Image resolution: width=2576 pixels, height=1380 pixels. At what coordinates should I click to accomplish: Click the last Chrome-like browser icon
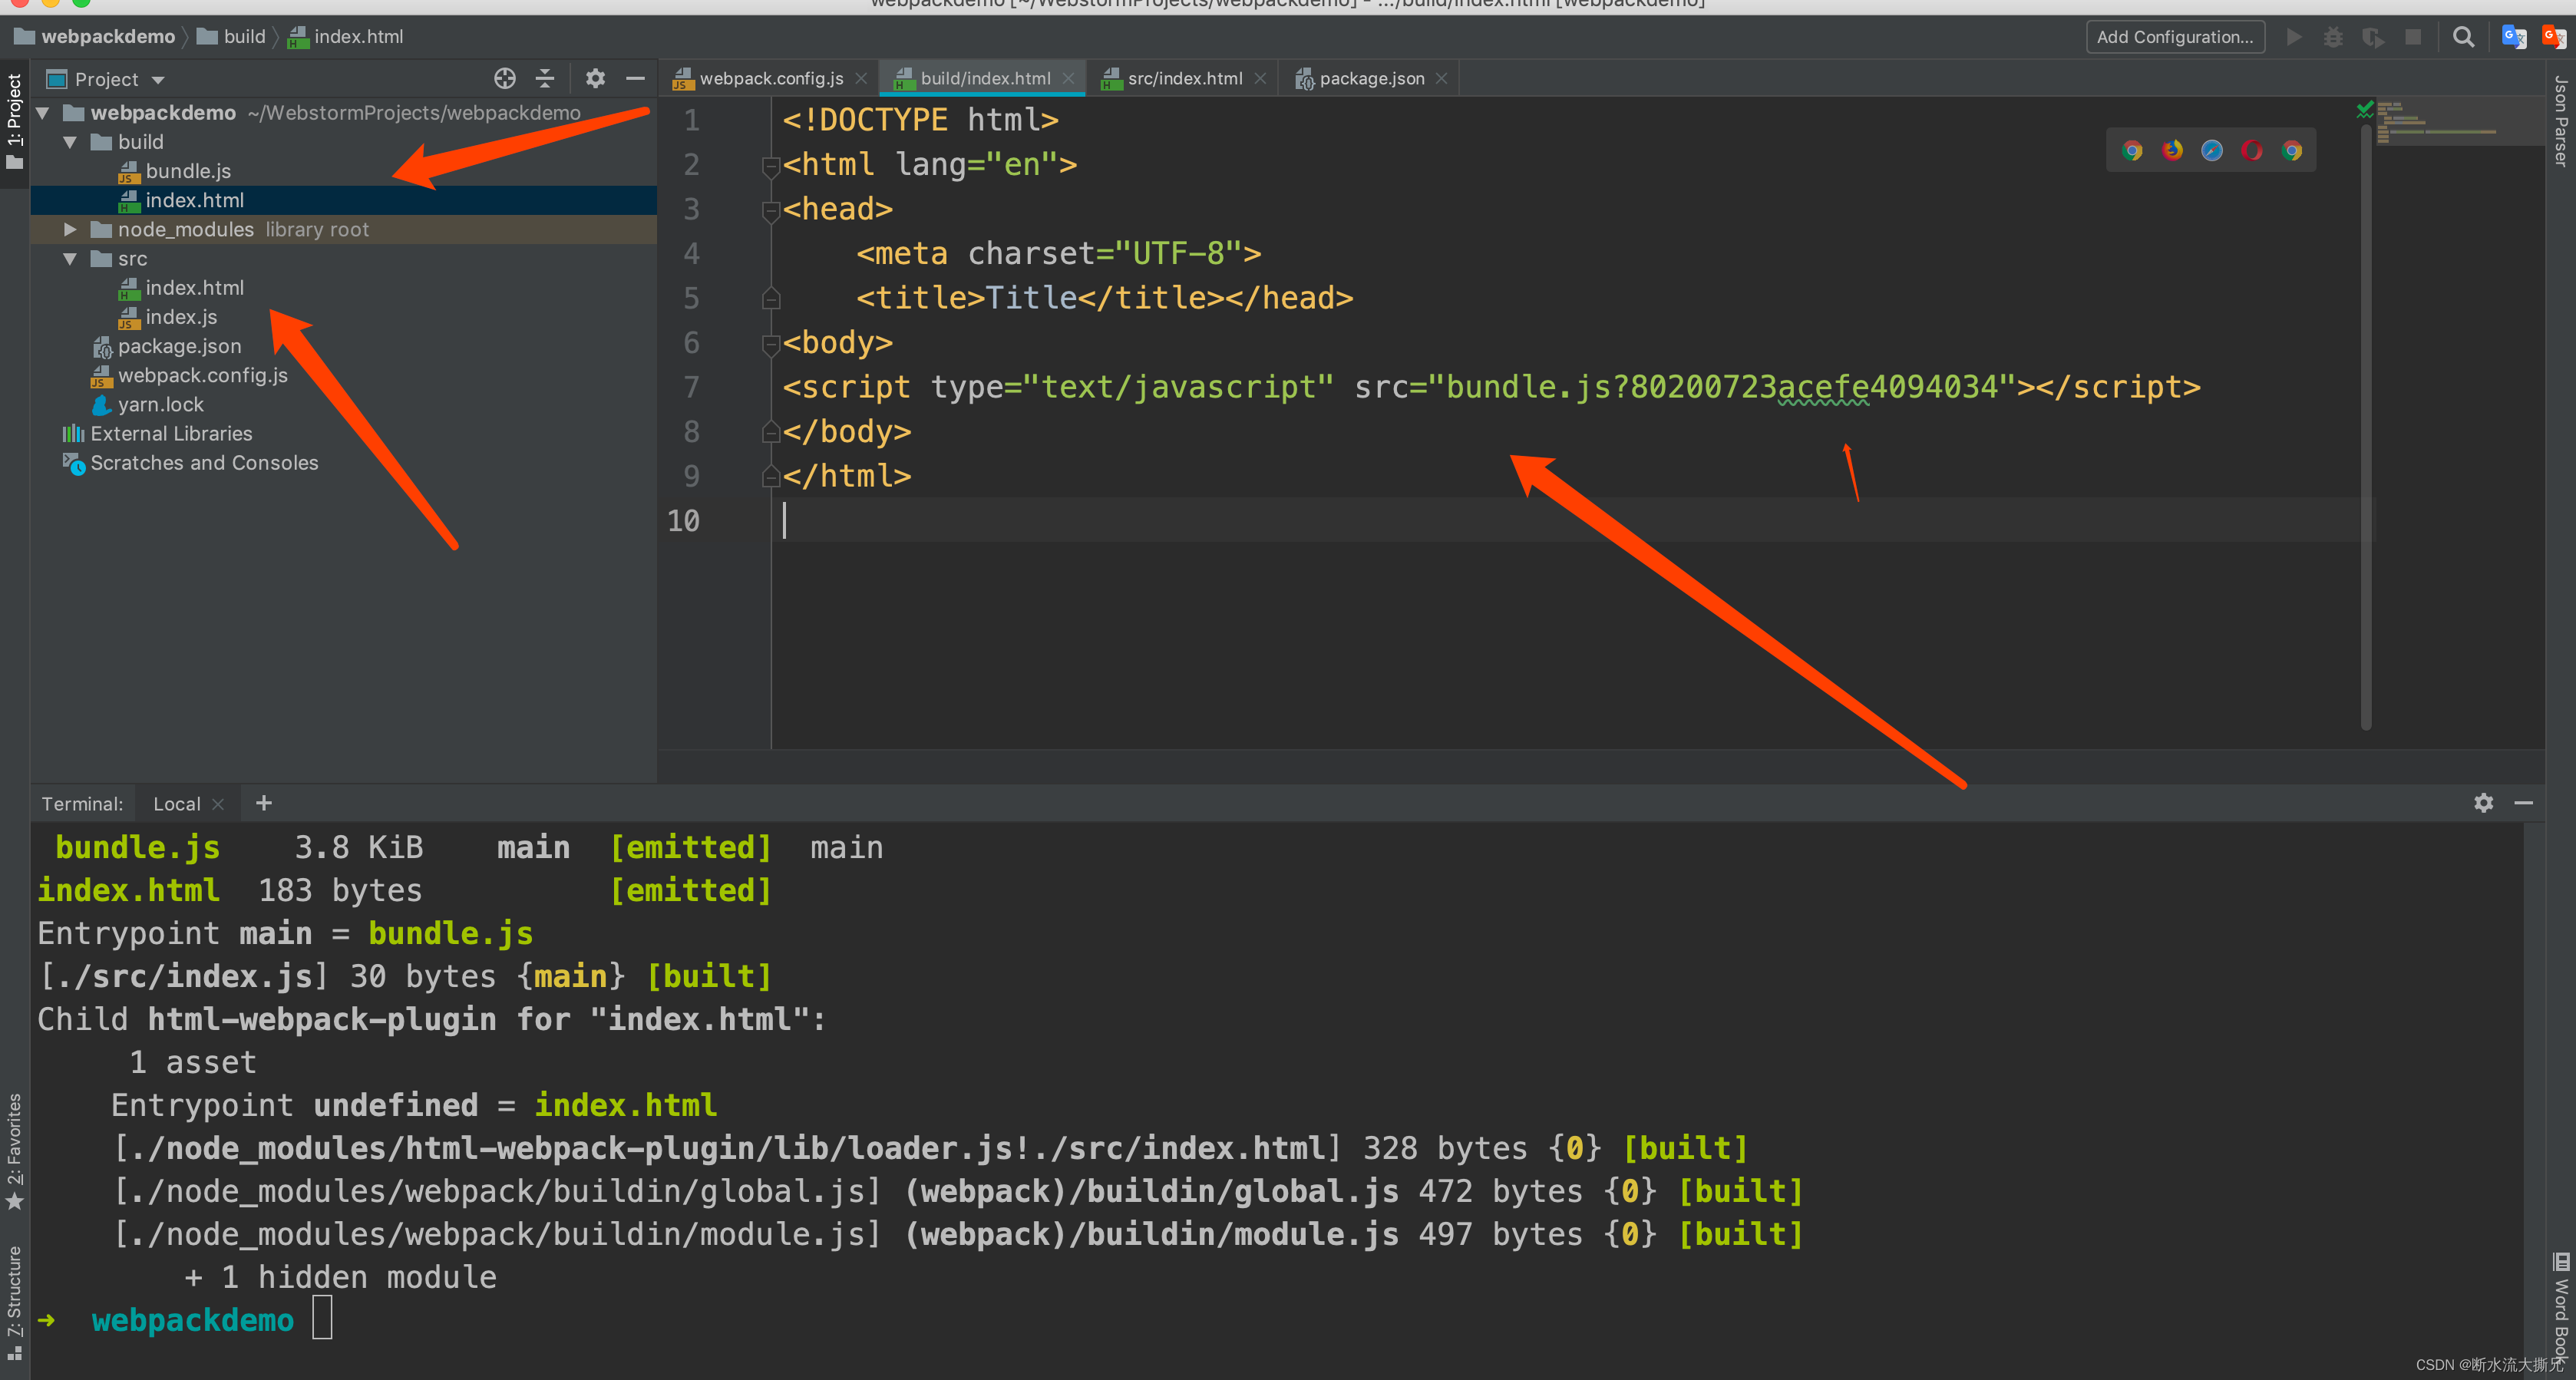(2292, 150)
